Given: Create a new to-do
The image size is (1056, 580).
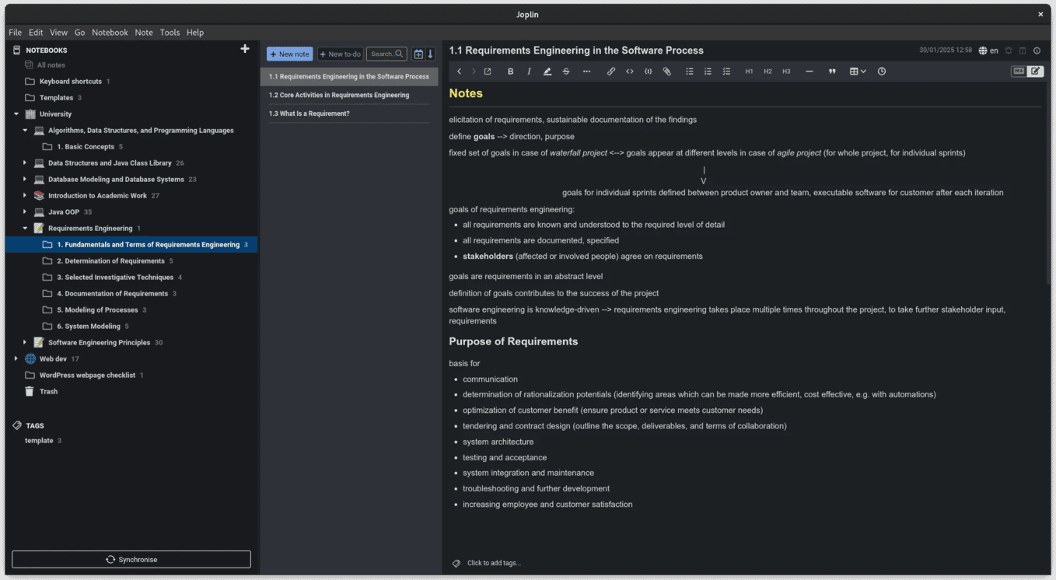Looking at the screenshot, I should pyautogui.click(x=340, y=54).
